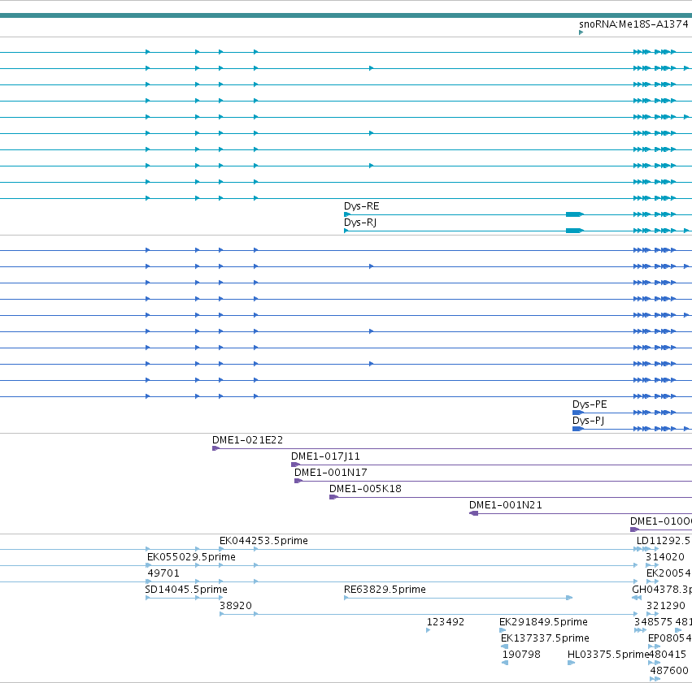Select the DME1-021E22 clone label
The width and height of the screenshot is (692, 683).
click(x=247, y=440)
